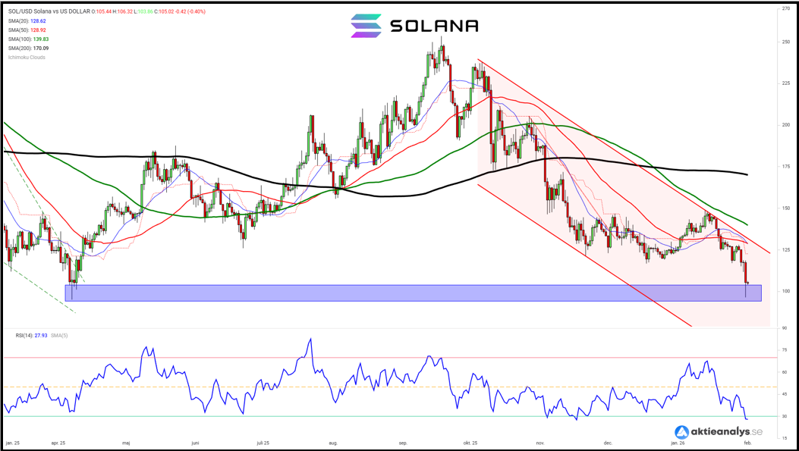Screen dimensions: 799x451
Task: Click the aug. date label
Action: 333,443
